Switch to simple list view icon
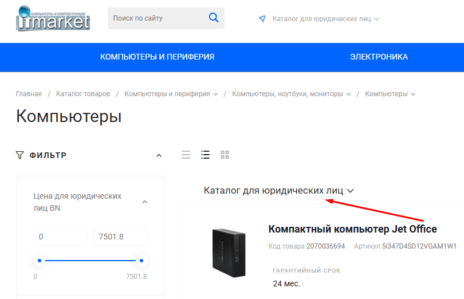This screenshot has width=464, height=299. point(186,155)
